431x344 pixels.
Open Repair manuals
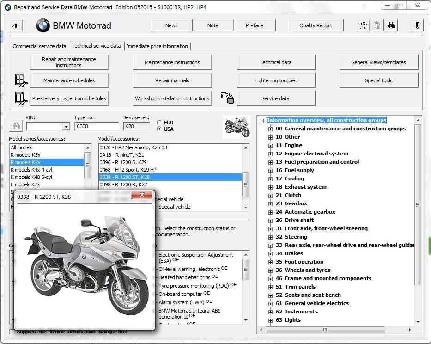point(172,80)
